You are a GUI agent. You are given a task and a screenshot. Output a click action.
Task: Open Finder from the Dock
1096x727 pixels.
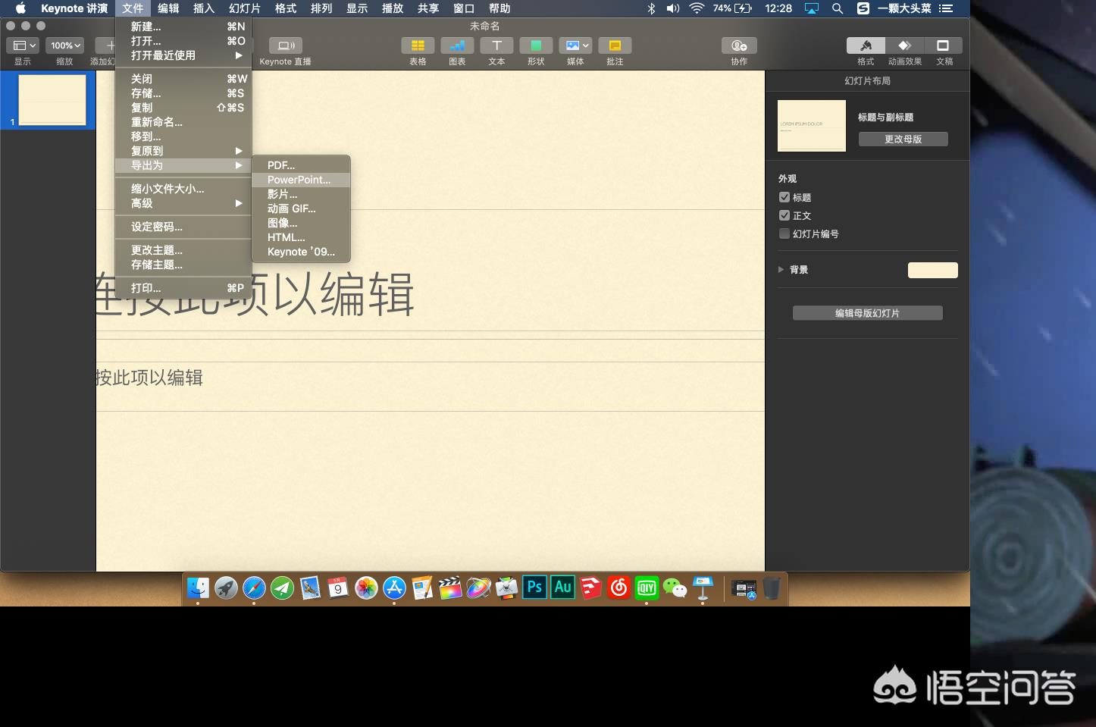tap(199, 588)
